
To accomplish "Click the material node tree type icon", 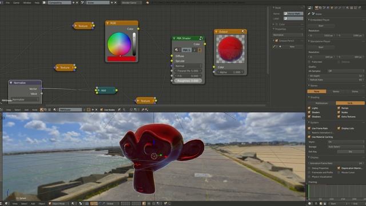I will coord(42,109).
